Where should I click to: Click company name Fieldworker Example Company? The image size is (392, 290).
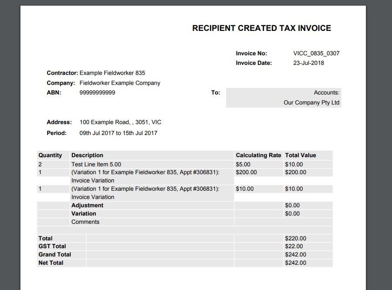coord(120,83)
